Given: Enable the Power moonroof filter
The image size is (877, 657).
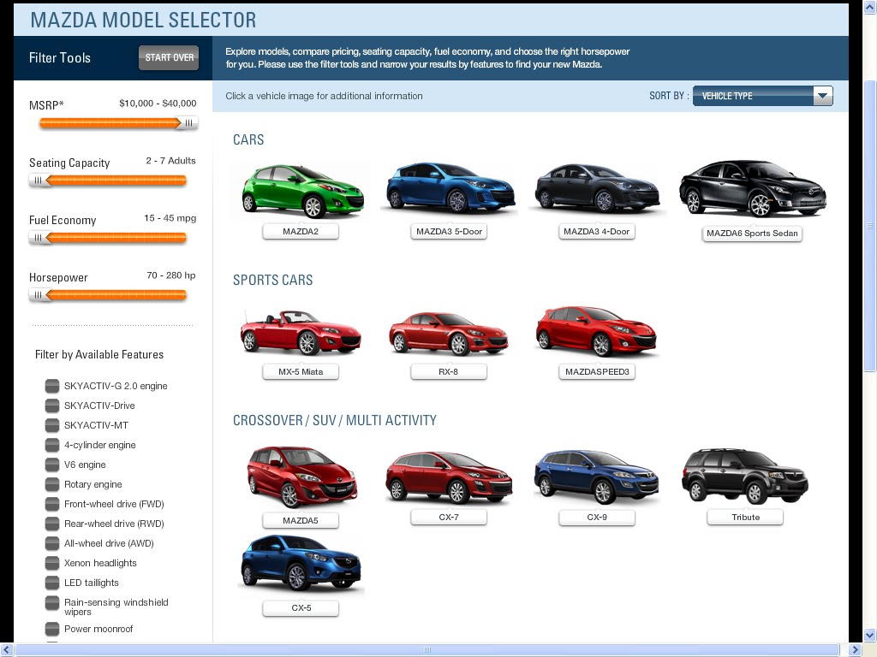Looking at the screenshot, I should coord(52,629).
